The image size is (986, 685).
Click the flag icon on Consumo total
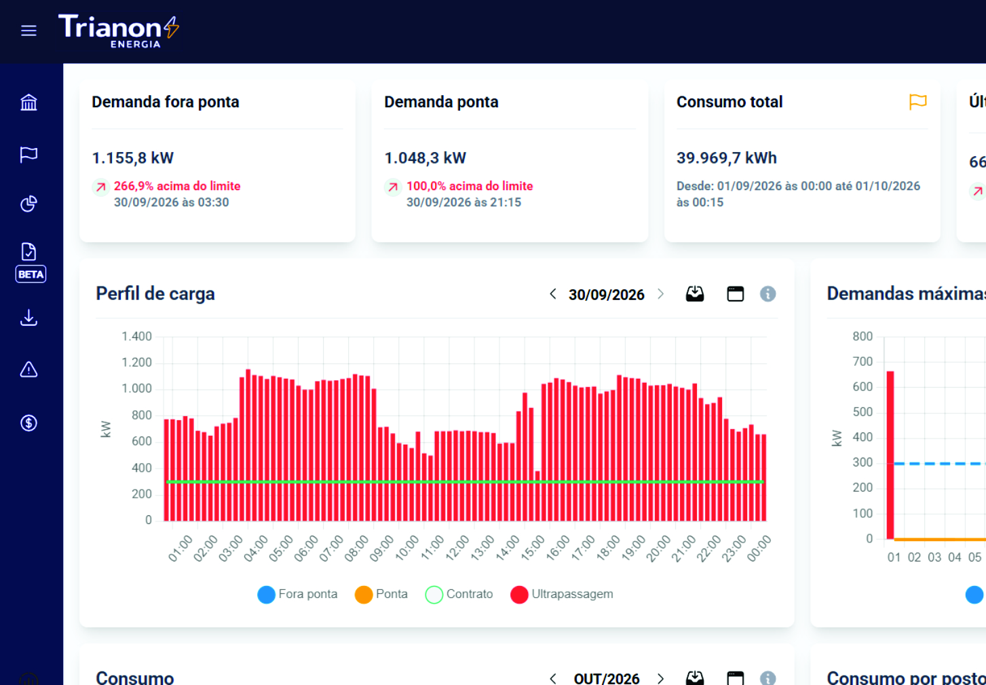click(917, 102)
